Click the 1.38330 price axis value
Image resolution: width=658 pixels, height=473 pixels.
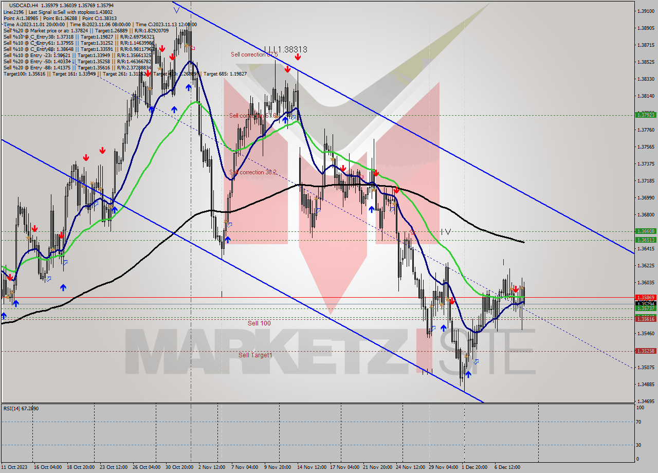coord(646,79)
